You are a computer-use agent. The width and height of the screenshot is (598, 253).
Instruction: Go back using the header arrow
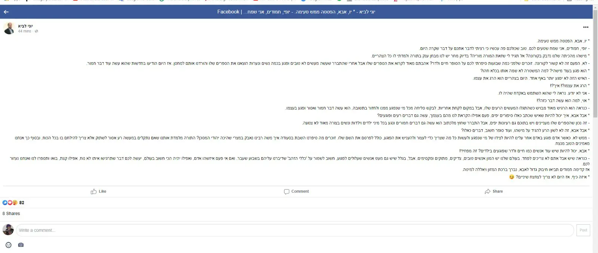[x=6, y=12]
